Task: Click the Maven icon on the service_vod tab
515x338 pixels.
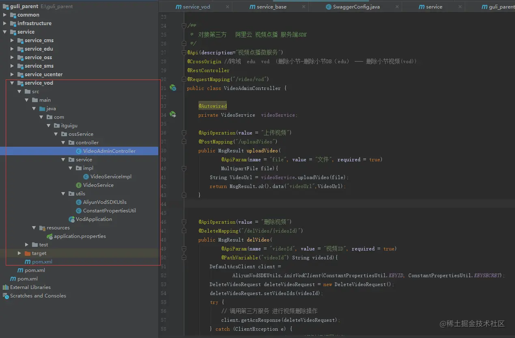Action: click(179, 7)
